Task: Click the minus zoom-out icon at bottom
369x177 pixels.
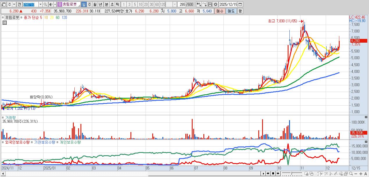Action: point(356,174)
